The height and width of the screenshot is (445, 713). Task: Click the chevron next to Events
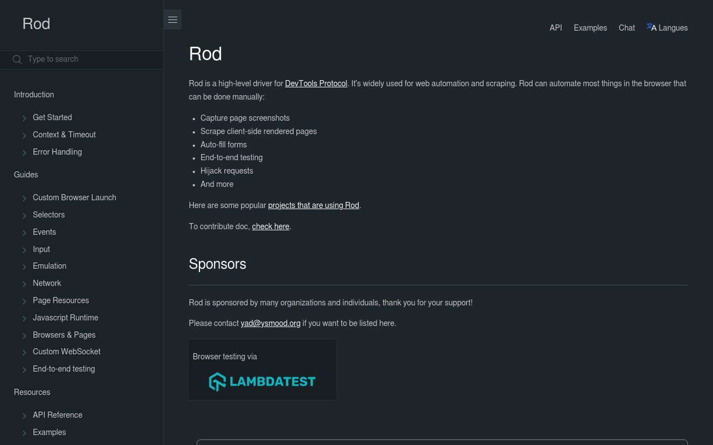point(25,233)
